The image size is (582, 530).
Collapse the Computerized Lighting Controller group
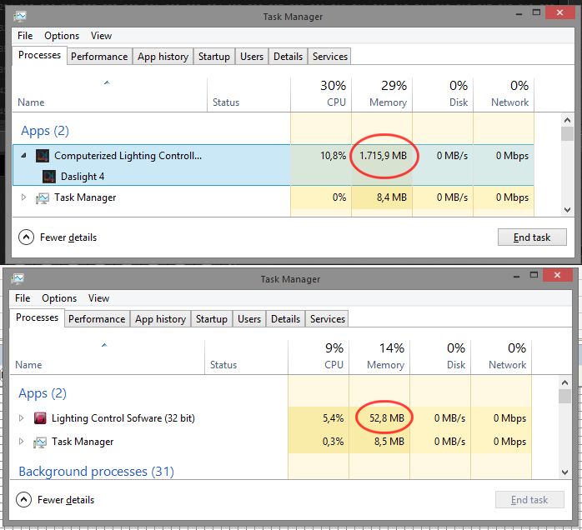pyautogui.click(x=23, y=155)
